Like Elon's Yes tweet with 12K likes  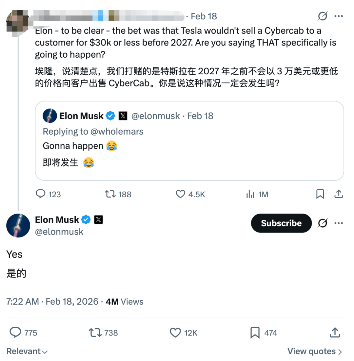click(175, 333)
